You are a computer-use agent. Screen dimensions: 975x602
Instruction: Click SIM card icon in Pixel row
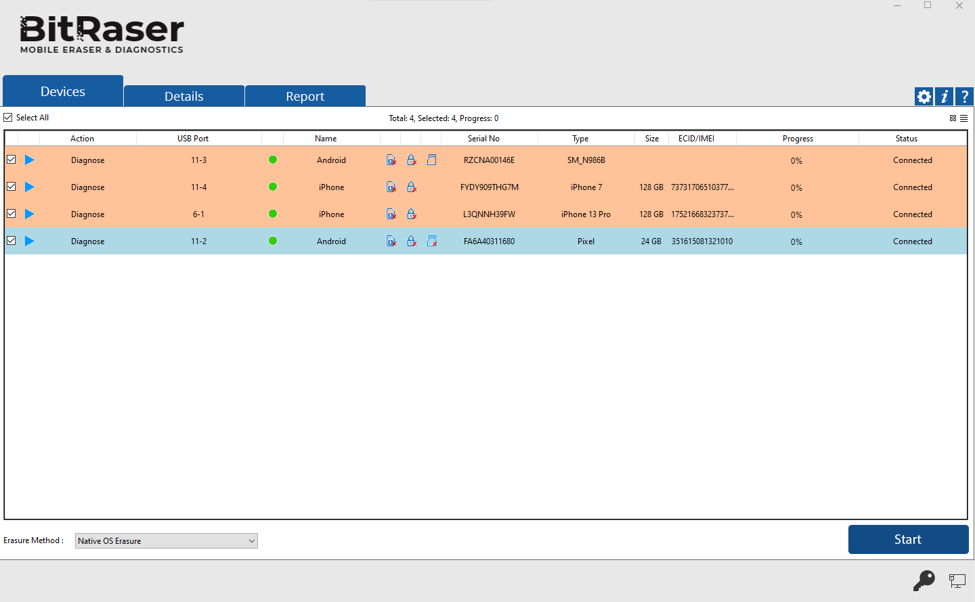(x=391, y=241)
